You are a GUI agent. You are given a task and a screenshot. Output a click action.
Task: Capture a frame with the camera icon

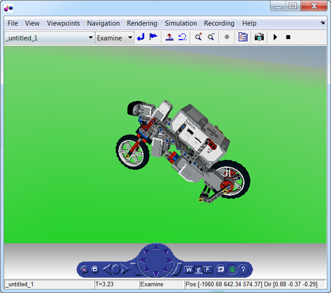click(x=259, y=37)
